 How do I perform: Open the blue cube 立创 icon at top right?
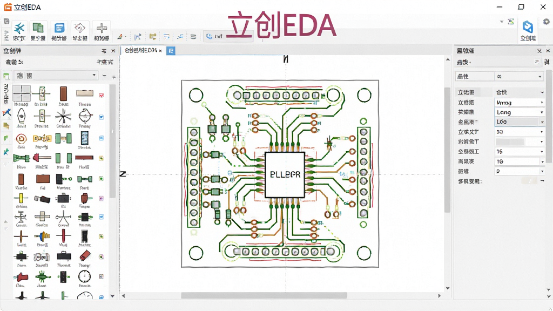[528, 27]
